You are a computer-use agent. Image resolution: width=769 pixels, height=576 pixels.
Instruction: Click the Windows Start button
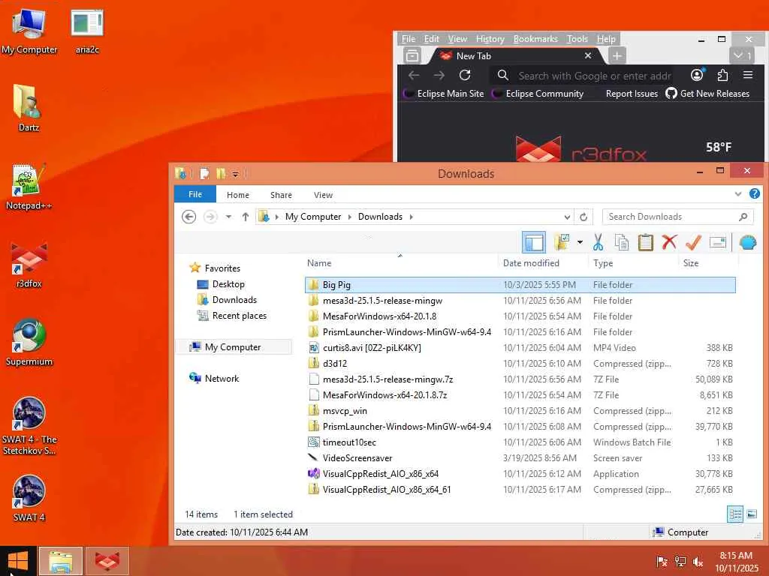pyautogui.click(x=18, y=561)
